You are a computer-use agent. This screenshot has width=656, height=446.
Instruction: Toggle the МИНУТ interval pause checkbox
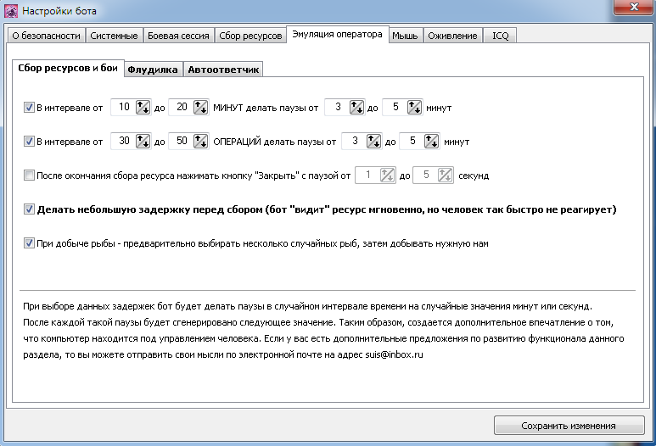[x=29, y=108]
